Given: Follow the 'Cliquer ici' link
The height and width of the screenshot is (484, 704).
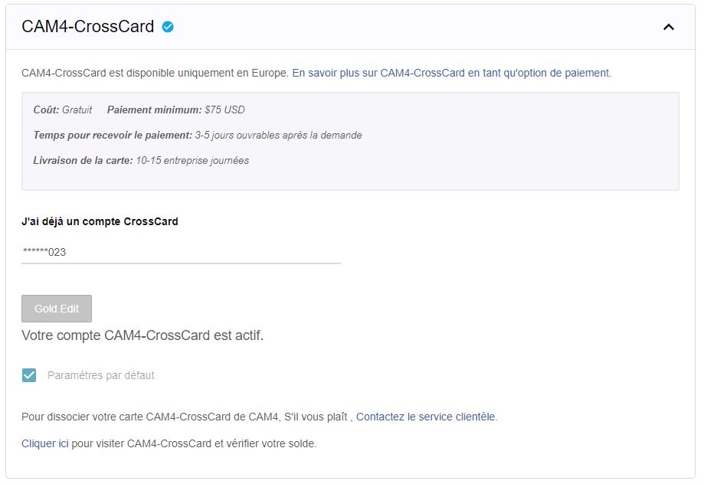Looking at the screenshot, I should [x=45, y=443].
